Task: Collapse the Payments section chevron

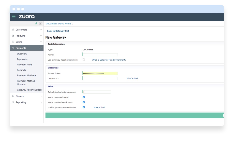Action: [41, 48]
